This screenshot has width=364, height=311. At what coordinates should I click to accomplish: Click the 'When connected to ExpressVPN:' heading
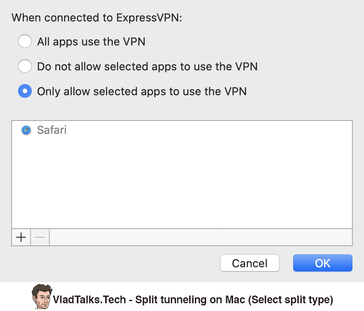pyautogui.click(x=97, y=18)
